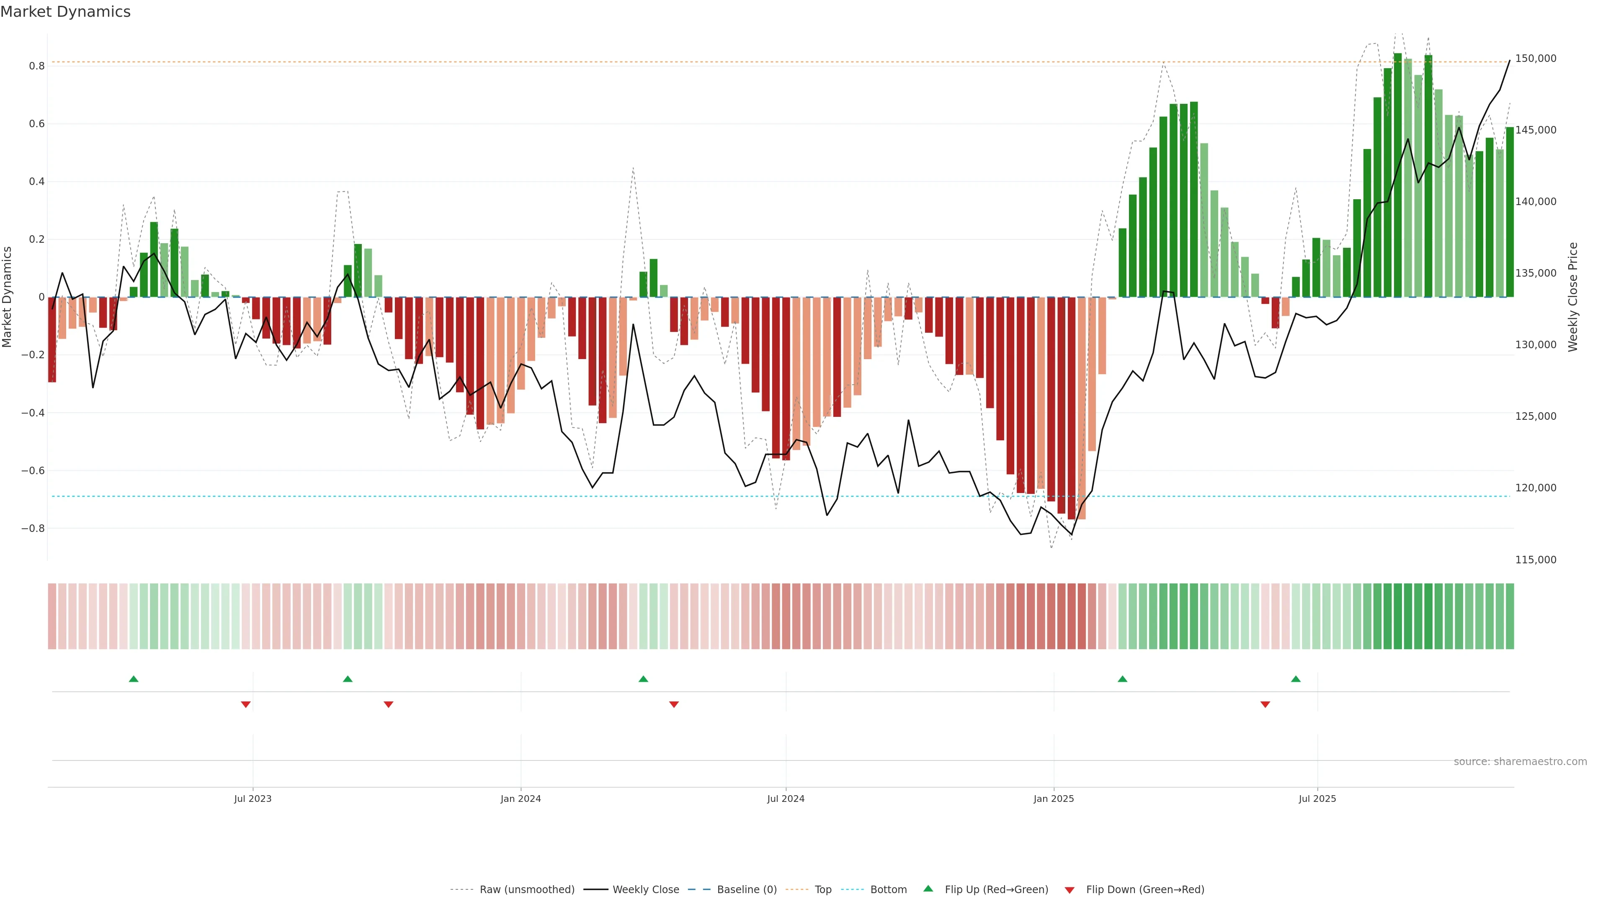Click the Jul 2024 x-axis label

click(786, 799)
